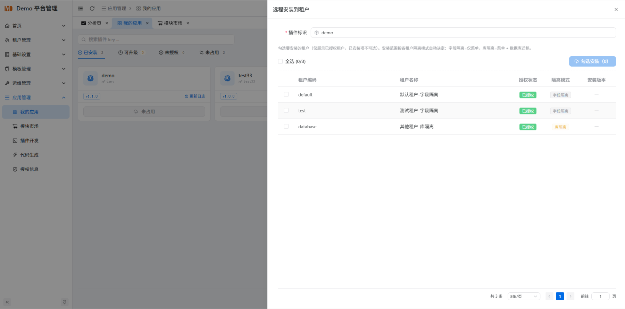The height and width of the screenshot is (309, 625).
Task: Check the test tenant row checkbox
Action: click(286, 110)
